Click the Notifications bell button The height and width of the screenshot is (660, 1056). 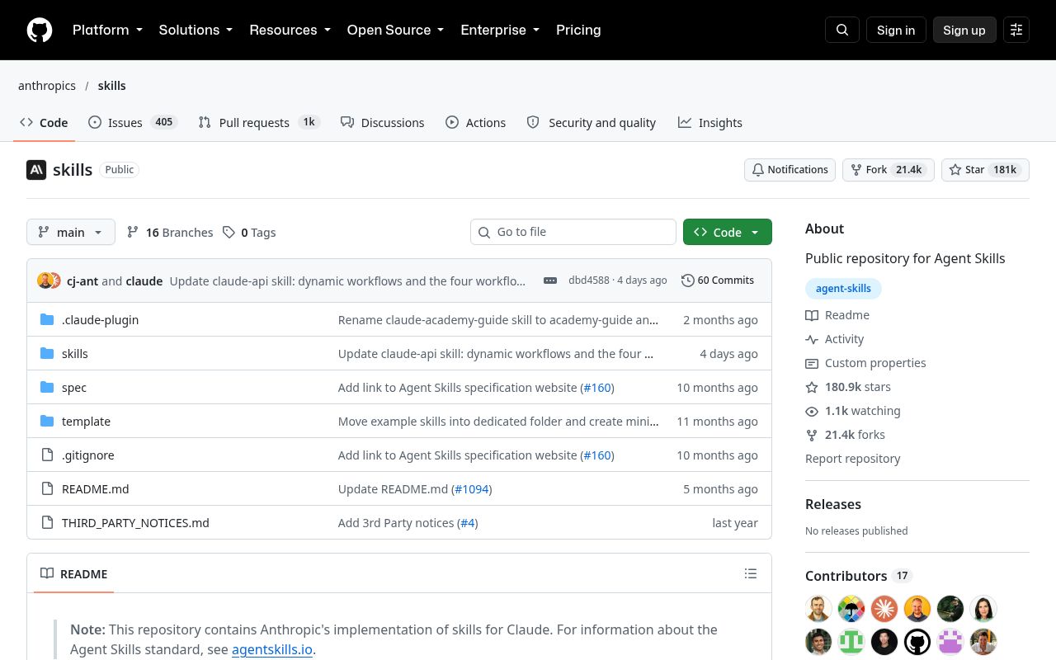790,170
